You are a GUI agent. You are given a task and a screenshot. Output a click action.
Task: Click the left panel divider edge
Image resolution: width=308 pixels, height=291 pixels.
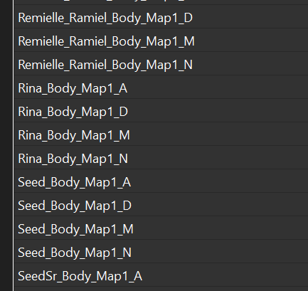(14, 145)
